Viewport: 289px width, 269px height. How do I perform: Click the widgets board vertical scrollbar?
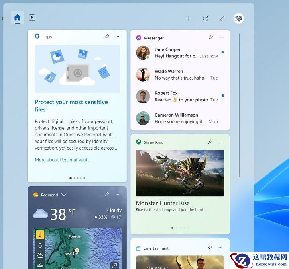pyautogui.click(x=239, y=105)
